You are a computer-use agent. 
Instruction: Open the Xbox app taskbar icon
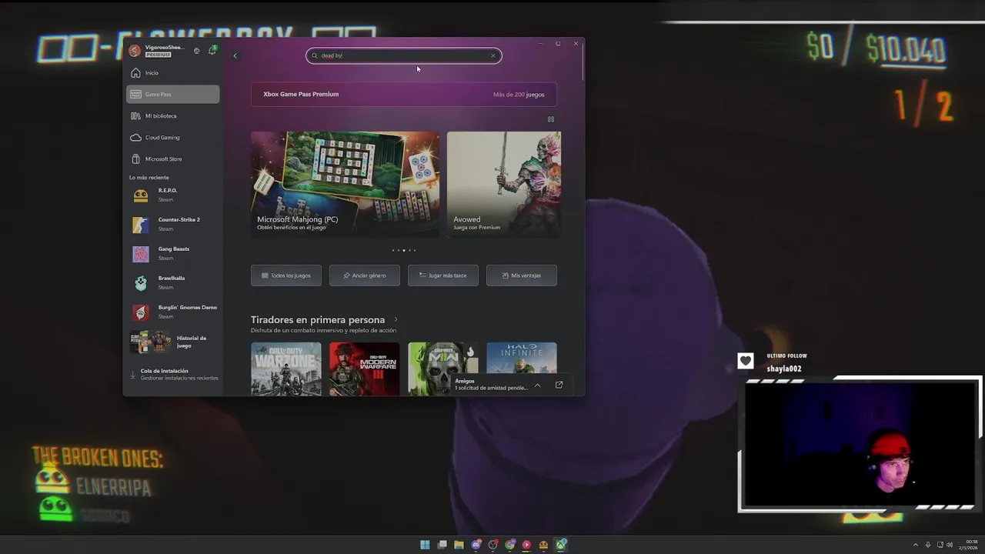coord(562,545)
